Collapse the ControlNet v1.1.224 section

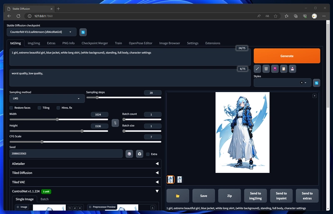pos(85,191)
